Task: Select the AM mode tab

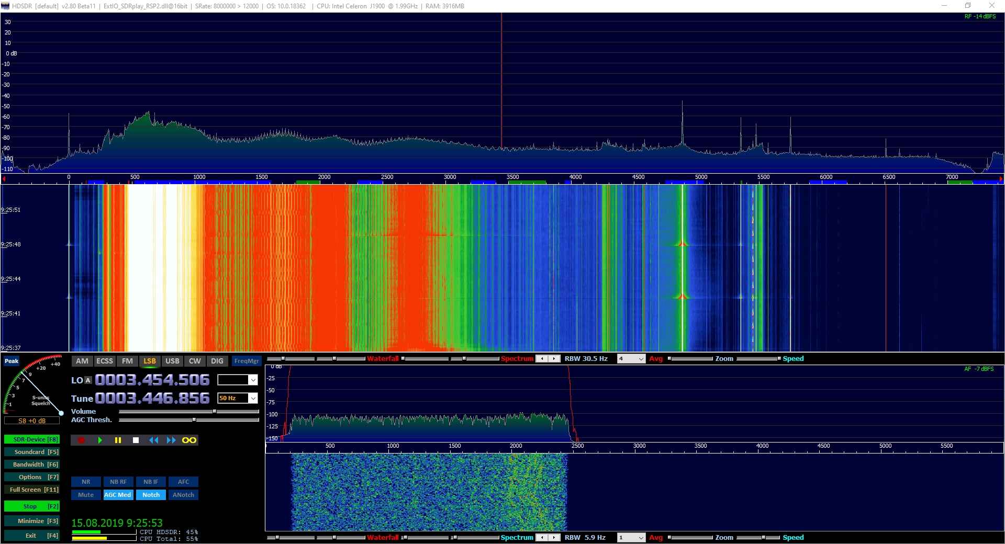Action: 82,361
